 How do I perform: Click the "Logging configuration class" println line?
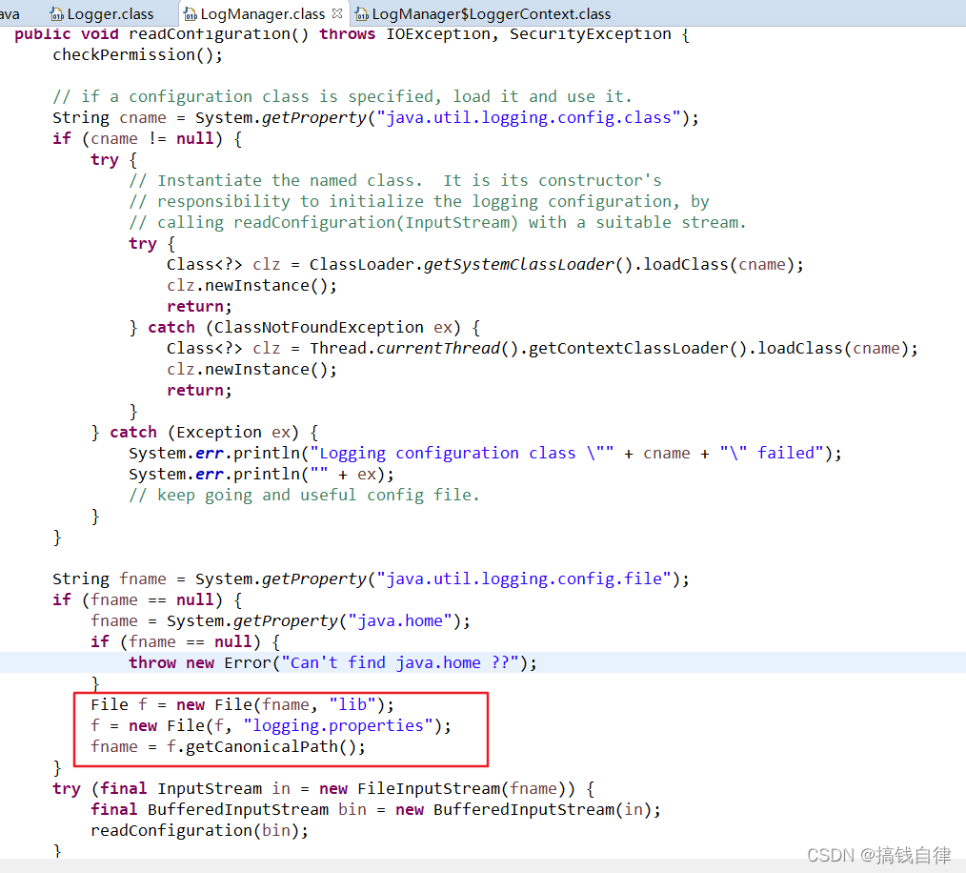pos(486,453)
